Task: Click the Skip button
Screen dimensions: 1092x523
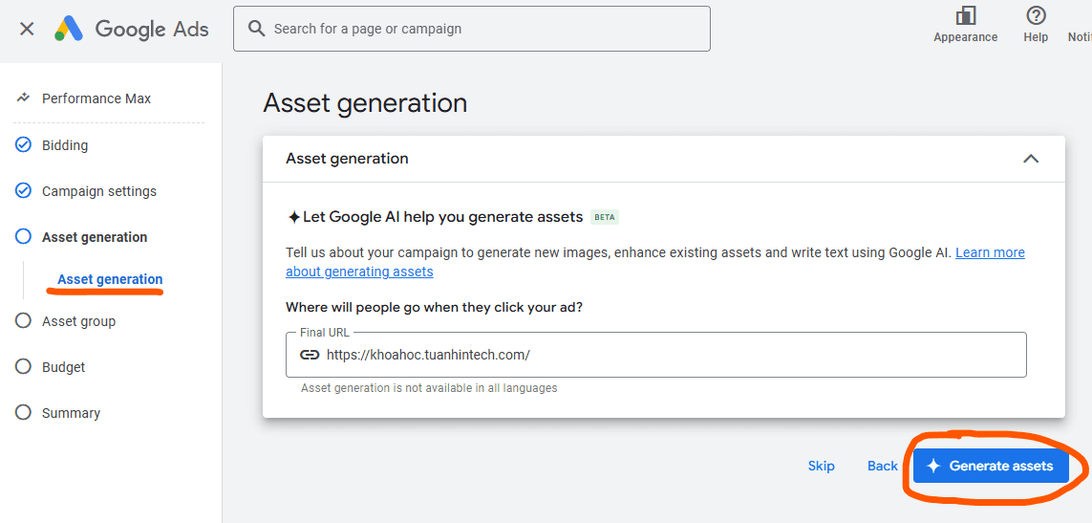Action: (x=821, y=466)
